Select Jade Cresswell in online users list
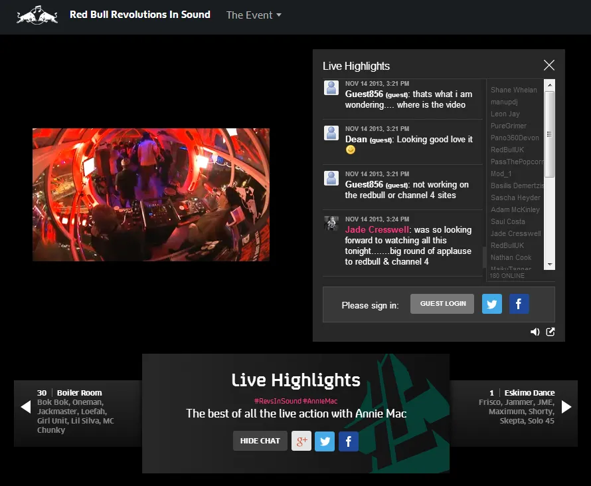This screenshot has width=591, height=486. (515, 233)
